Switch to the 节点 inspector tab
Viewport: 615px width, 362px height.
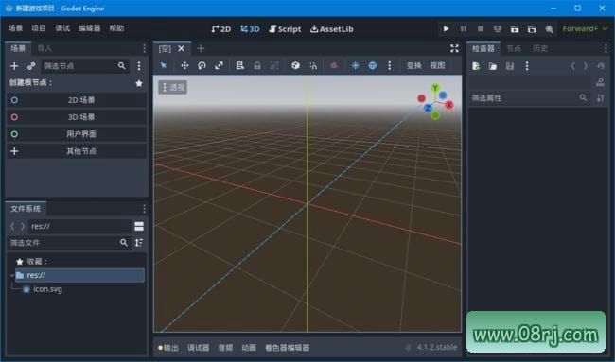(x=514, y=48)
